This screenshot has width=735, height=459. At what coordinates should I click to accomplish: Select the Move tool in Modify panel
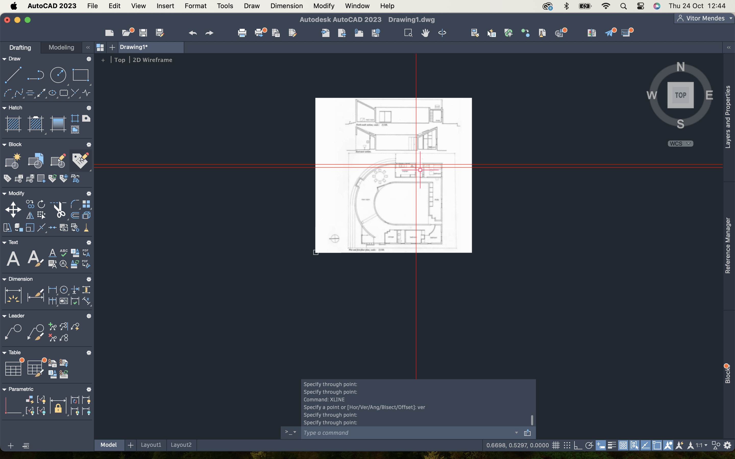13,209
